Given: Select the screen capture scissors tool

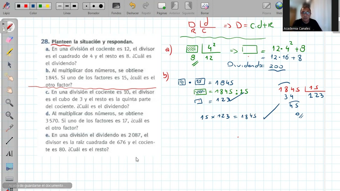Looking at the screenshot, I should point(9,167).
